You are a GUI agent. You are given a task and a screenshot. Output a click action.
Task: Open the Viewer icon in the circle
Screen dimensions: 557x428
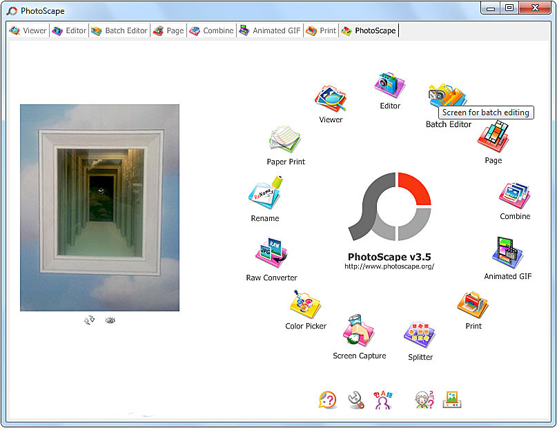[x=331, y=99]
